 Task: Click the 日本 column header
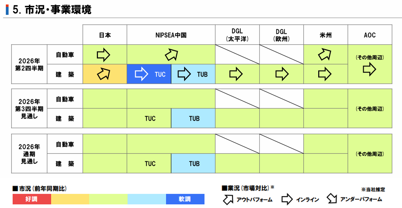[105, 35]
